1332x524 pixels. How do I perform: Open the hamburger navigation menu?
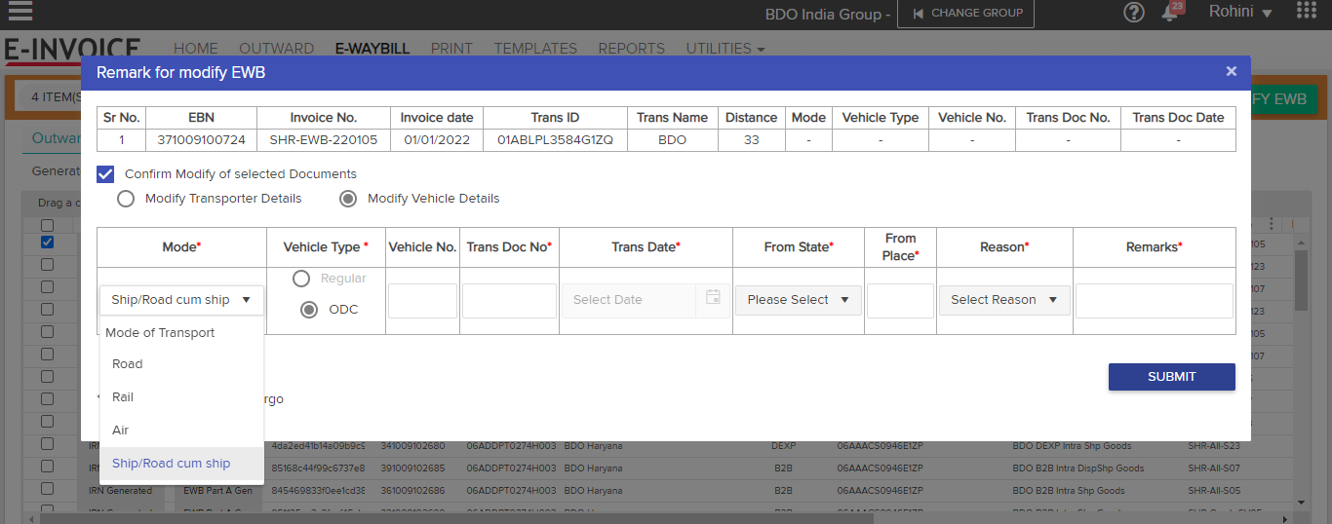point(20,12)
